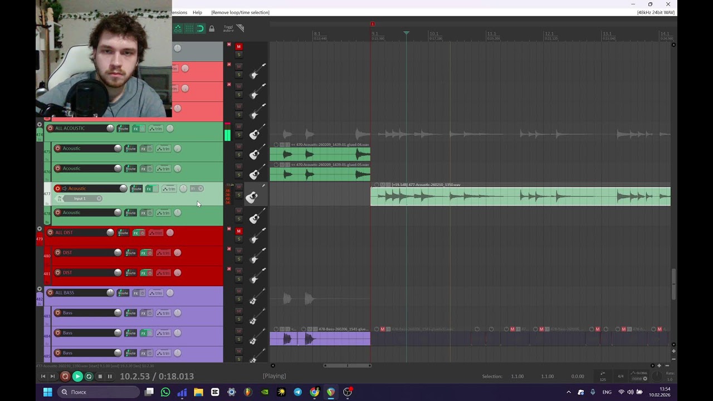Open FX chain of Bass track 484
This screenshot has height=401, width=713.
143,333
